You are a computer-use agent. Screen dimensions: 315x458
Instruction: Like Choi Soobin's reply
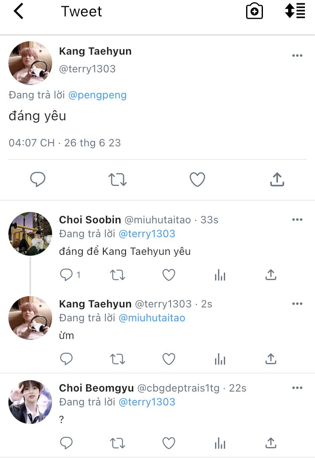click(x=169, y=275)
